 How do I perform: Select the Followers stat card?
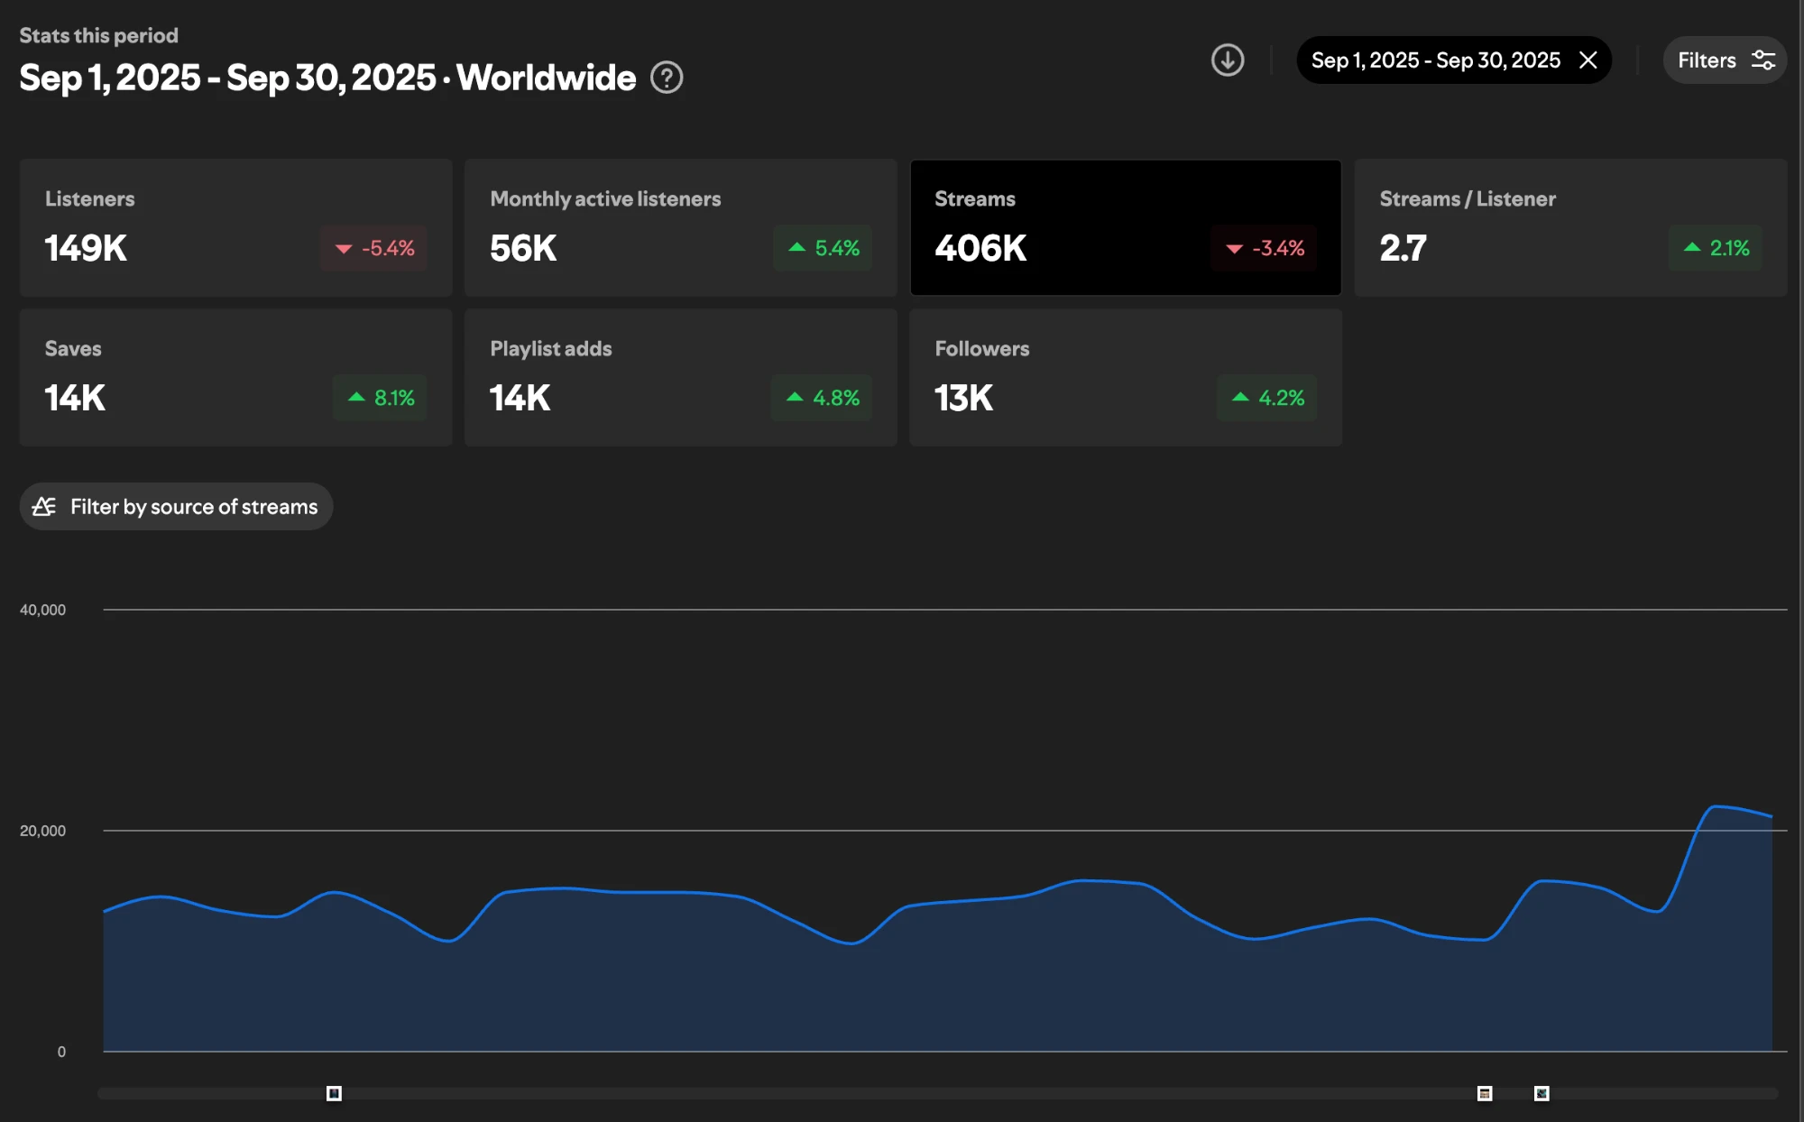coord(1126,377)
